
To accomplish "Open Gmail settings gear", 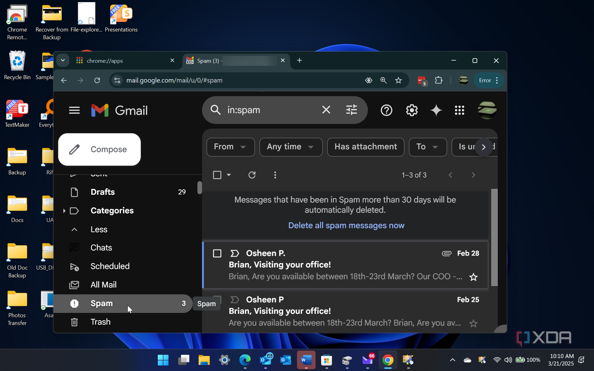I will [411, 110].
